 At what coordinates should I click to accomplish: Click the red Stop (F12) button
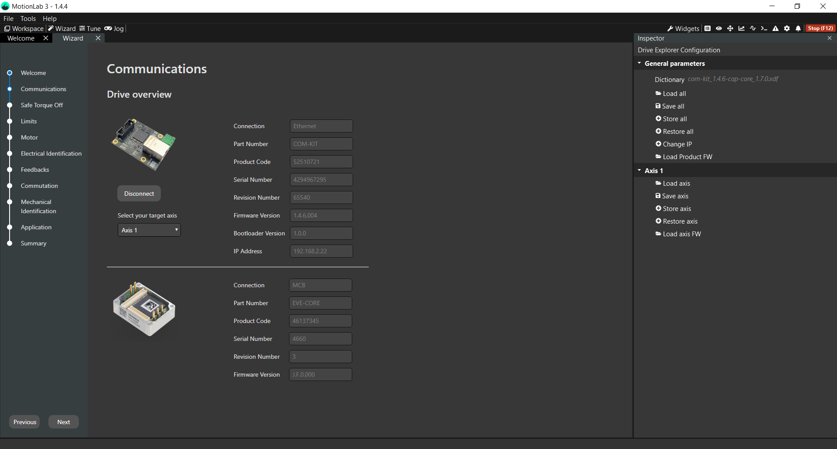coord(820,28)
